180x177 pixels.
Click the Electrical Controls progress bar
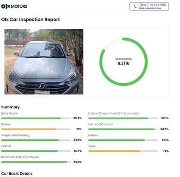click(123, 129)
